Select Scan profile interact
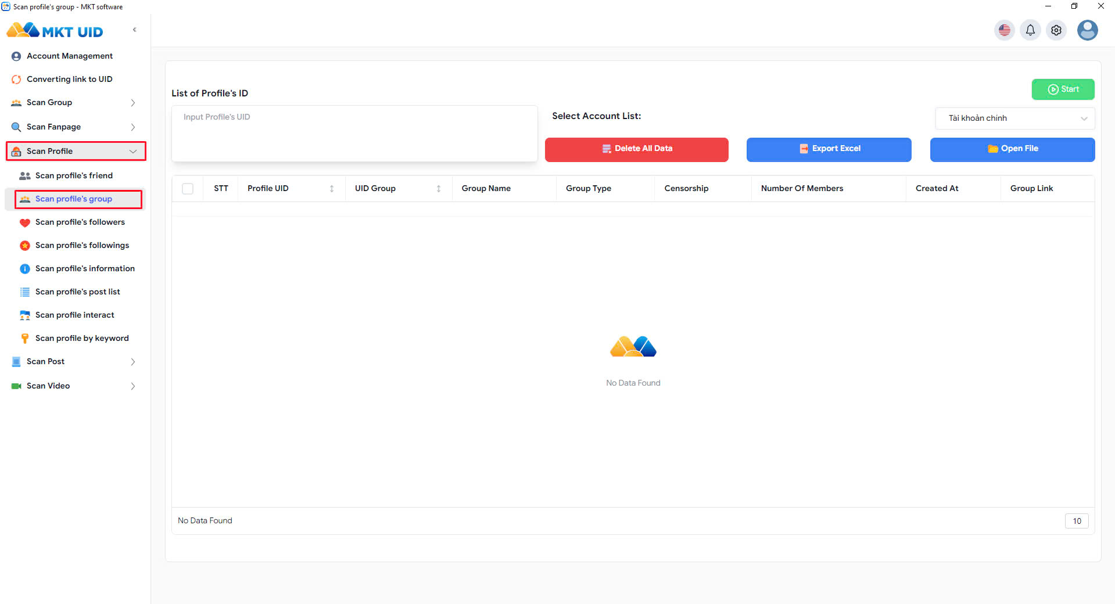The height and width of the screenshot is (604, 1115). (x=75, y=315)
